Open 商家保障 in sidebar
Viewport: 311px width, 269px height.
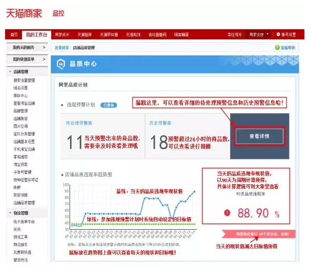tap(20, 195)
